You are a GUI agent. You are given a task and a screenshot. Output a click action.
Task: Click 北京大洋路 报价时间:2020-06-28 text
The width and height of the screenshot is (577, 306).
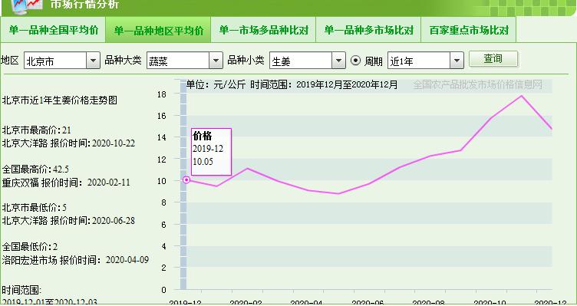pos(68,221)
